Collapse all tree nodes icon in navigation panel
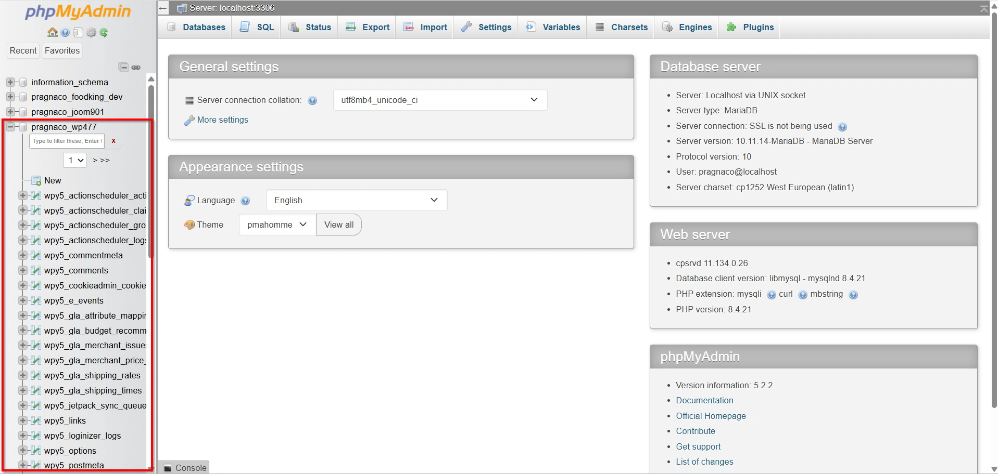Viewport: 998px width, 474px height. [x=123, y=67]
